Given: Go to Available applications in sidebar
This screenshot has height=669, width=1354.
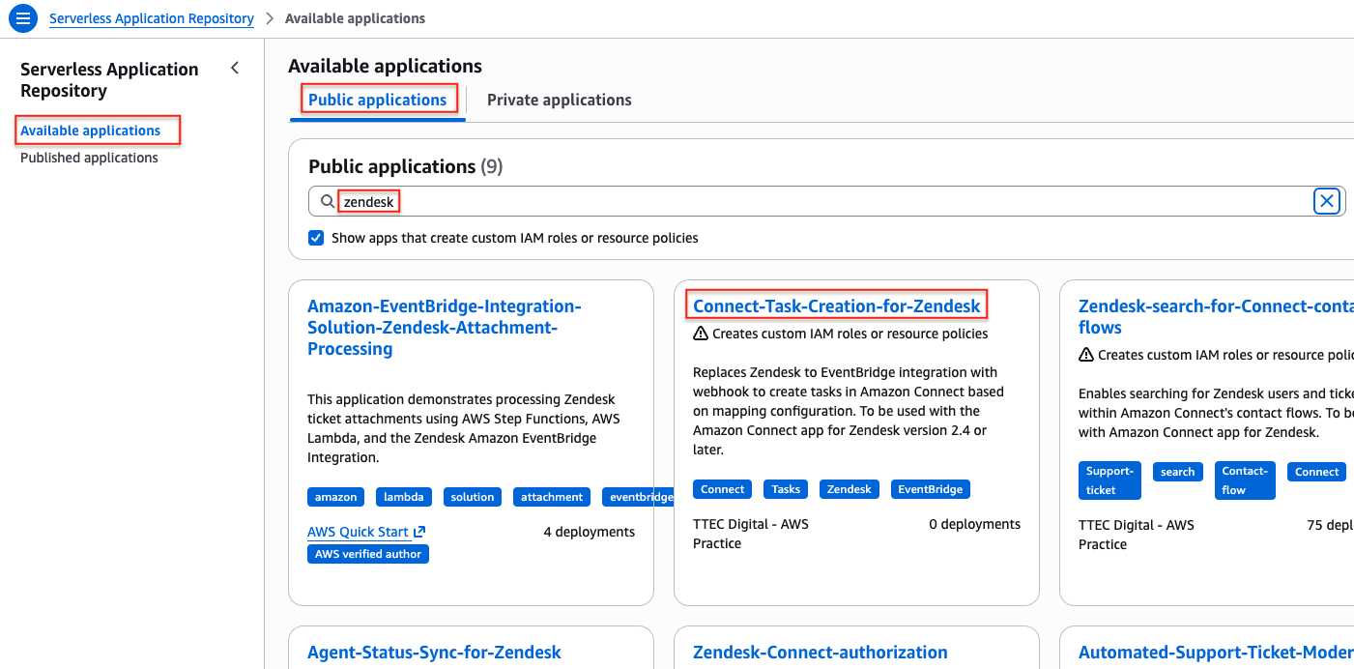Looking at the screenshot, I should pos(90,131).
